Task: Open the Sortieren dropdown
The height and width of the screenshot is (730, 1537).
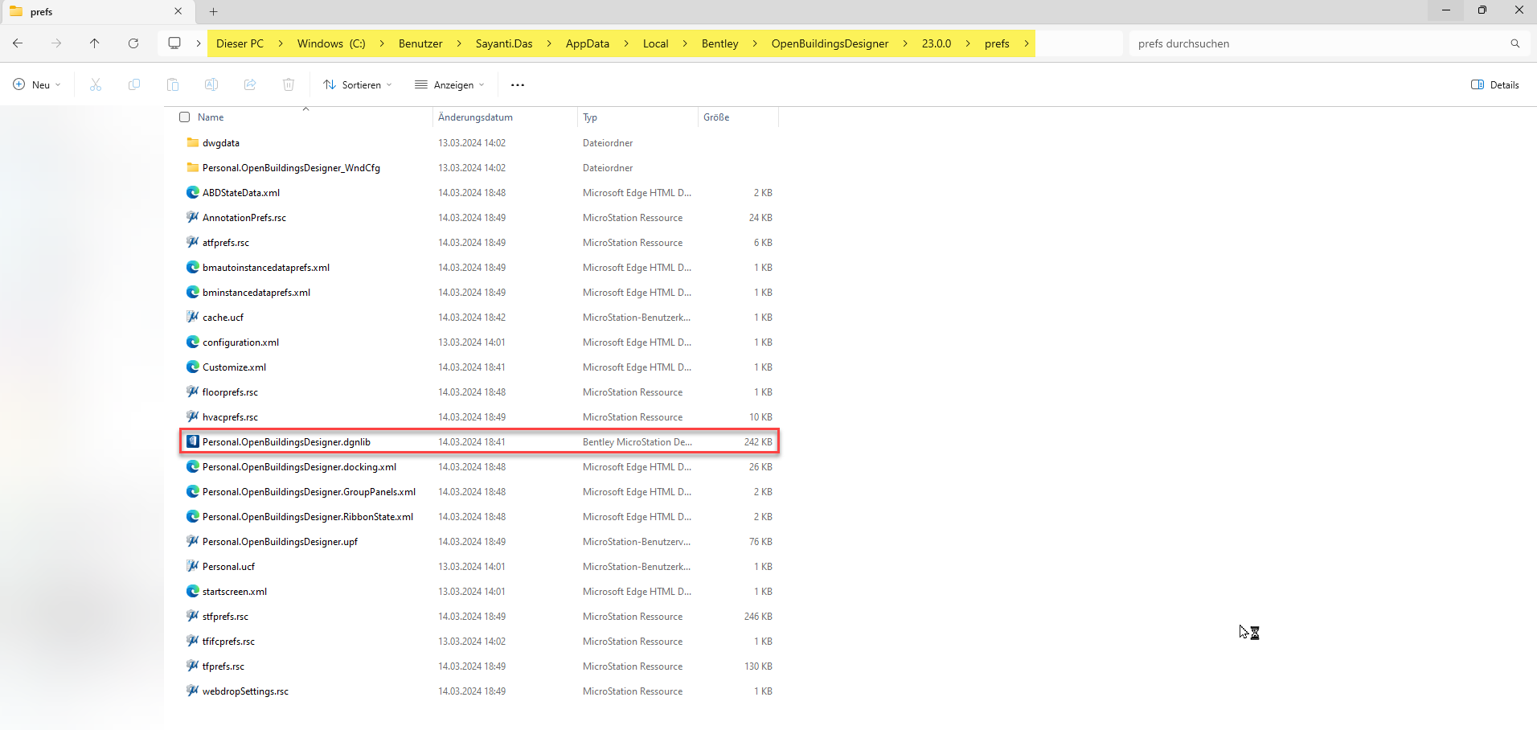Action: tap(358, 84)
